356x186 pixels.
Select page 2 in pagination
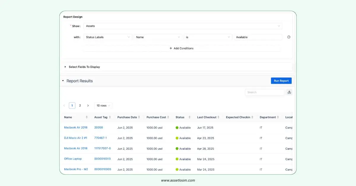point(80,105)
